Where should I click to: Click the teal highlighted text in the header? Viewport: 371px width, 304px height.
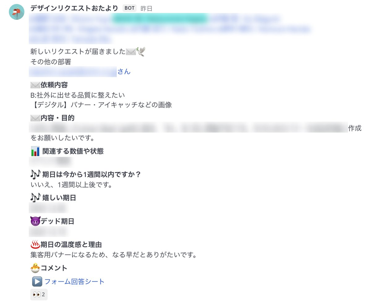tap(160, 19)
